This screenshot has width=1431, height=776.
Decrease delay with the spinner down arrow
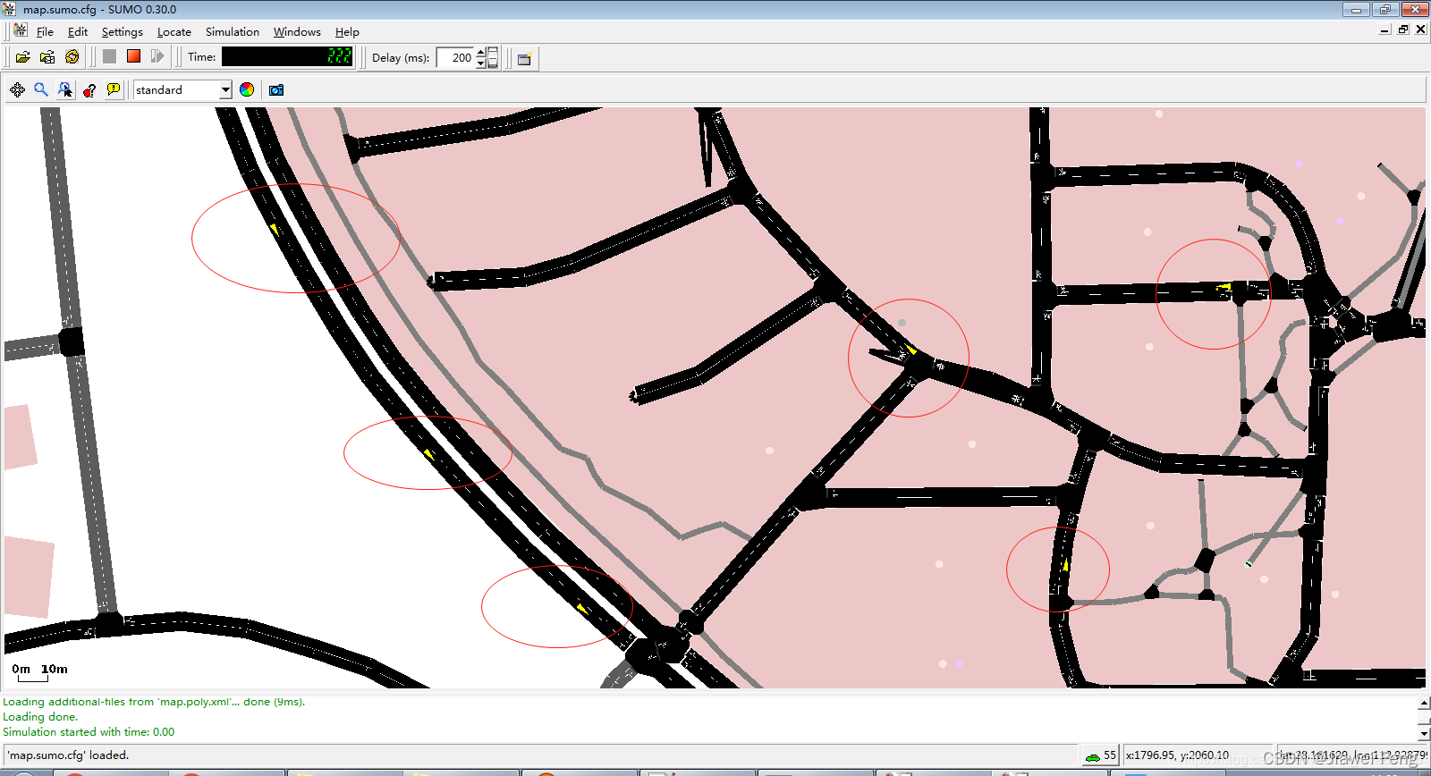point(481,63)
